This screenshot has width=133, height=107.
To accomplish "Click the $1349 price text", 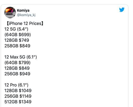I will point(25,102).
